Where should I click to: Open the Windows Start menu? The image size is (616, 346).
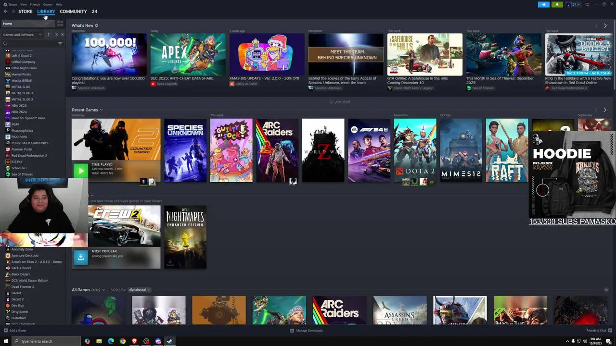coord(6,341)
